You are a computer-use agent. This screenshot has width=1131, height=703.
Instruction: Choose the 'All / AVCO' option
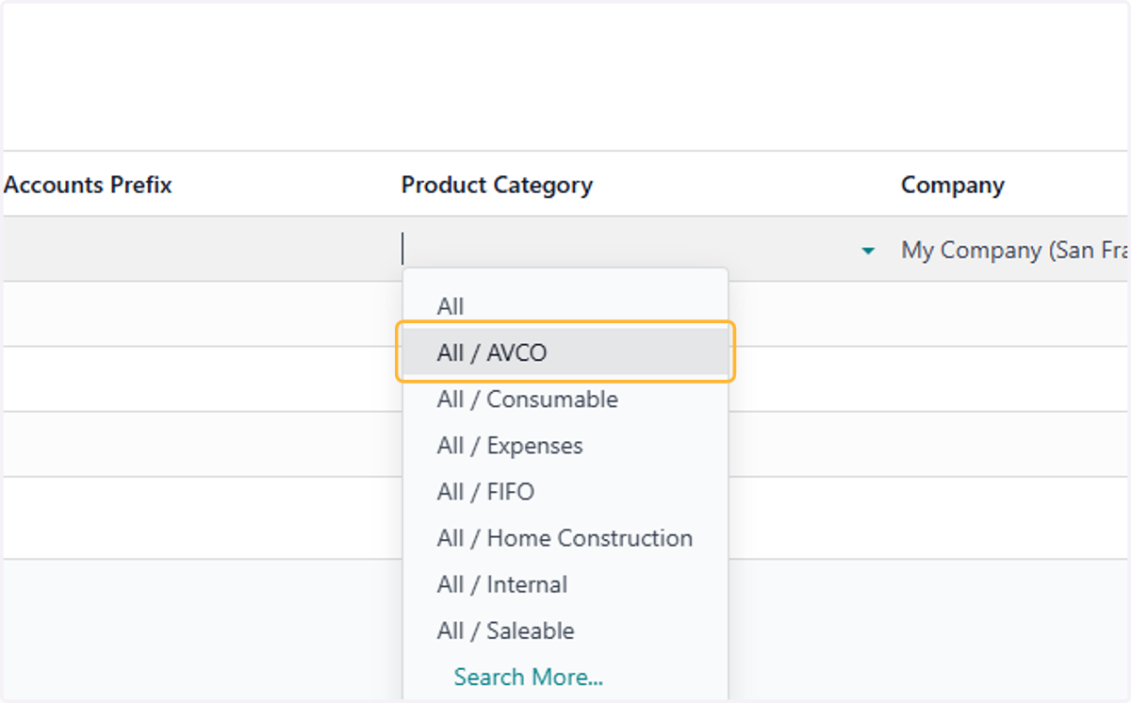(565, 352)
